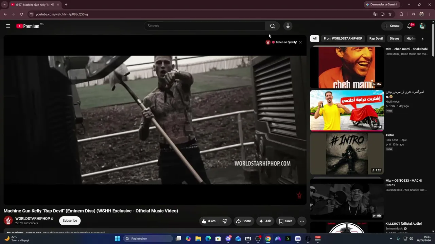Select the Disses filter chip

(x=395, y=39)
